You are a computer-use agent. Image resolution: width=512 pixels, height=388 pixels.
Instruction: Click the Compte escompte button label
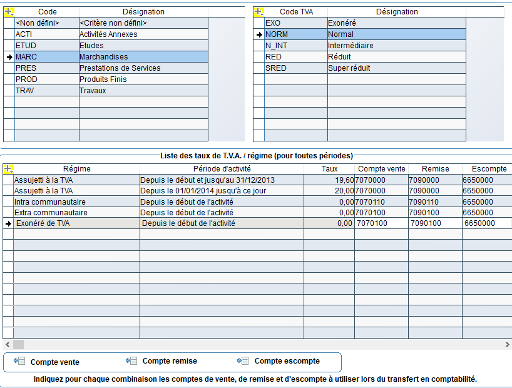click(287, 361)
